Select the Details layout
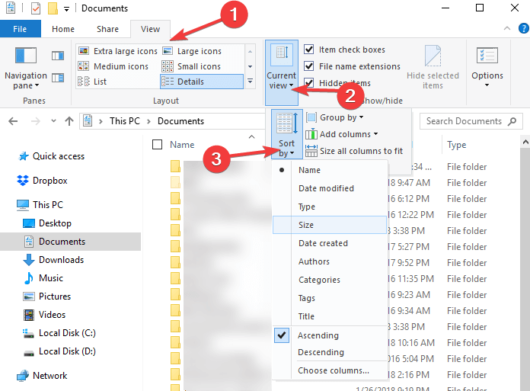This screenshot has width=530, height=391. click(202, 82)
